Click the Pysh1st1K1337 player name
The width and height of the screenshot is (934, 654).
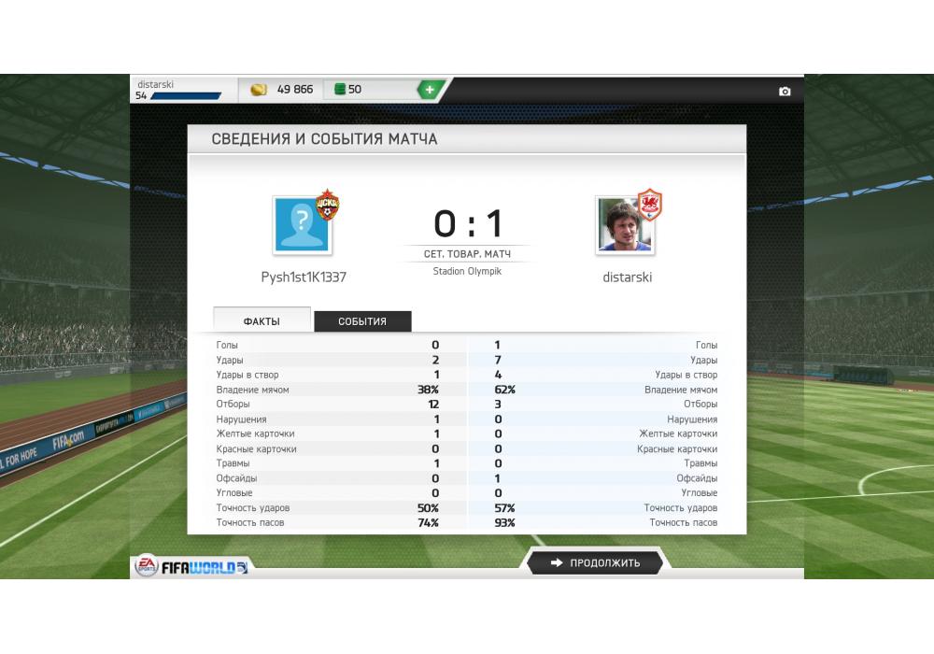(304, 277)
